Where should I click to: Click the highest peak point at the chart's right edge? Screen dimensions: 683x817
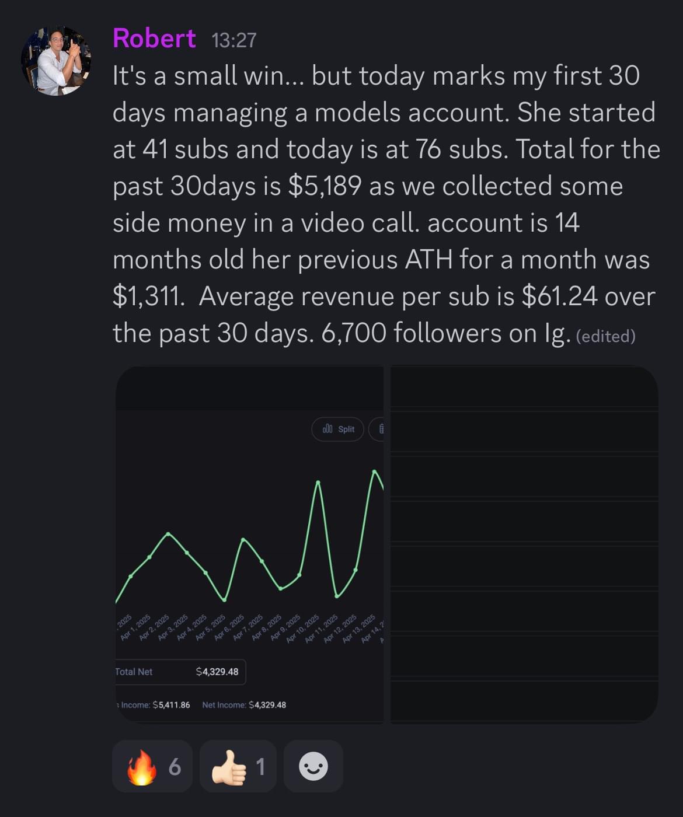tap(374, 470)
